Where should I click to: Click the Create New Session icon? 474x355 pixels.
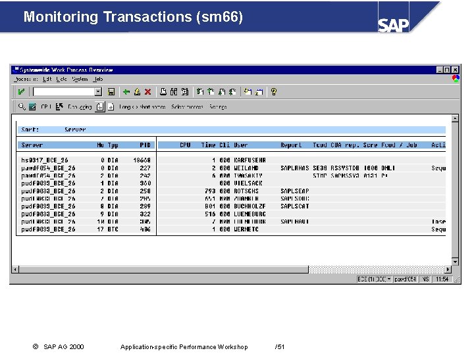(248, 92)
